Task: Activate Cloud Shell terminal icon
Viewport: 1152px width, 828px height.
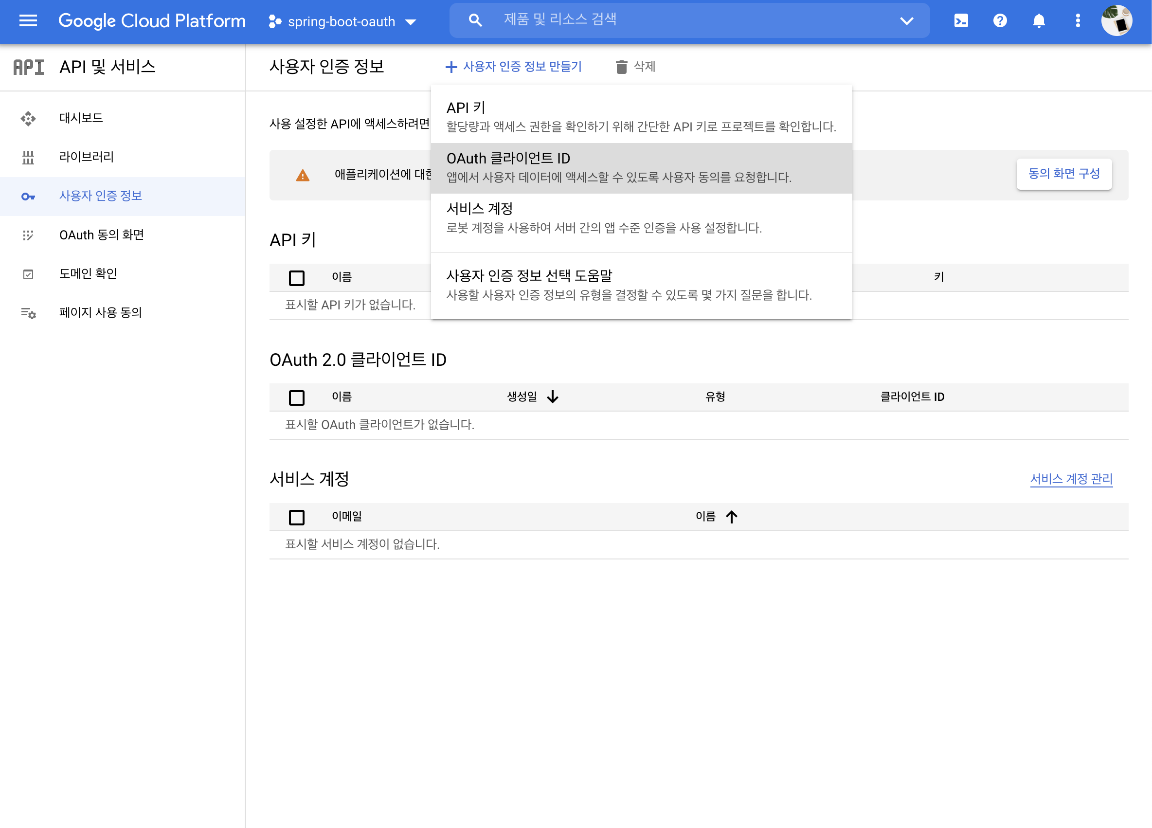Action: [x=961, y=21]
